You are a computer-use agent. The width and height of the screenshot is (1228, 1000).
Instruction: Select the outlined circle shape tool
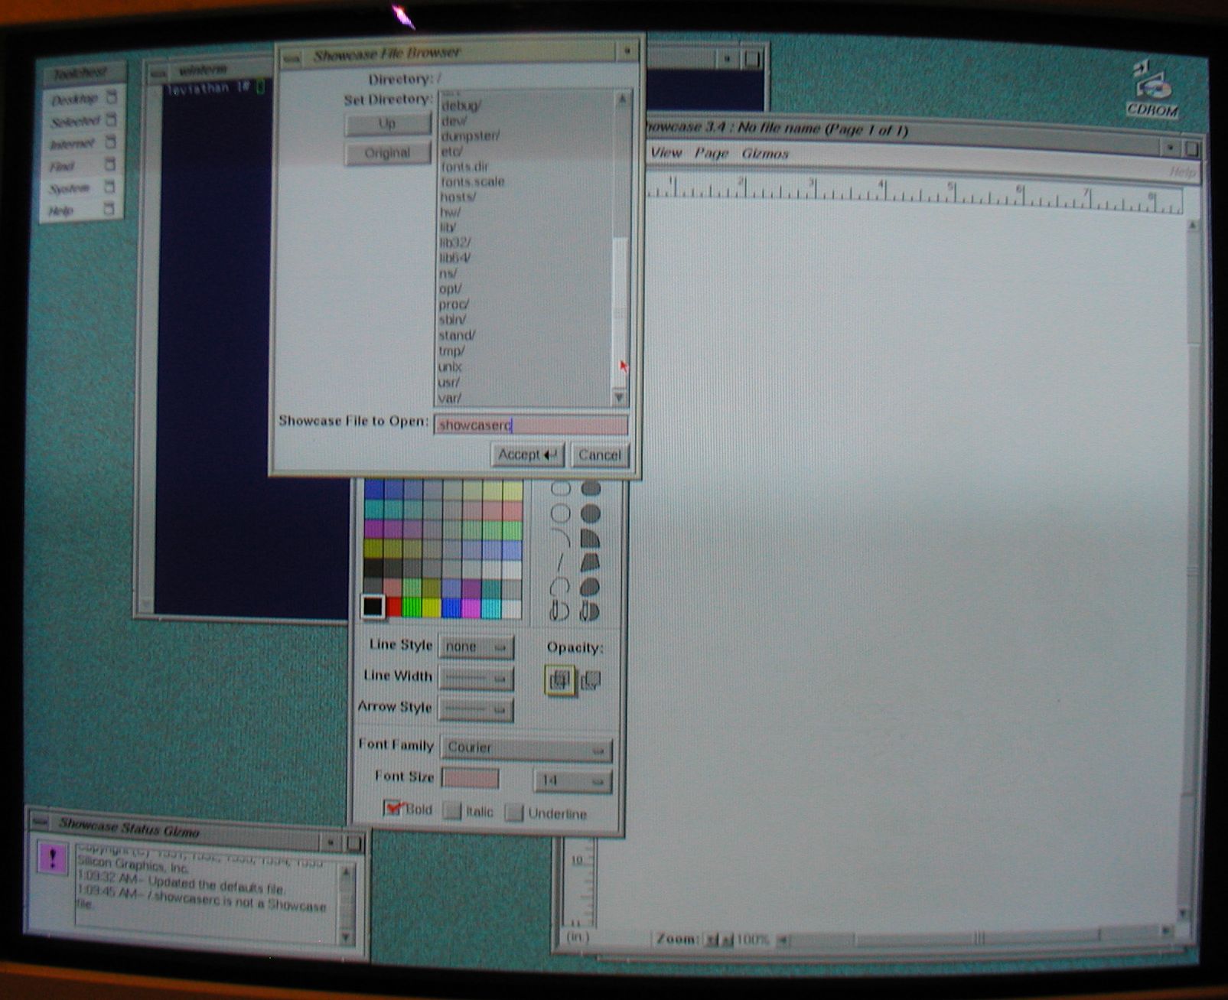561,513
